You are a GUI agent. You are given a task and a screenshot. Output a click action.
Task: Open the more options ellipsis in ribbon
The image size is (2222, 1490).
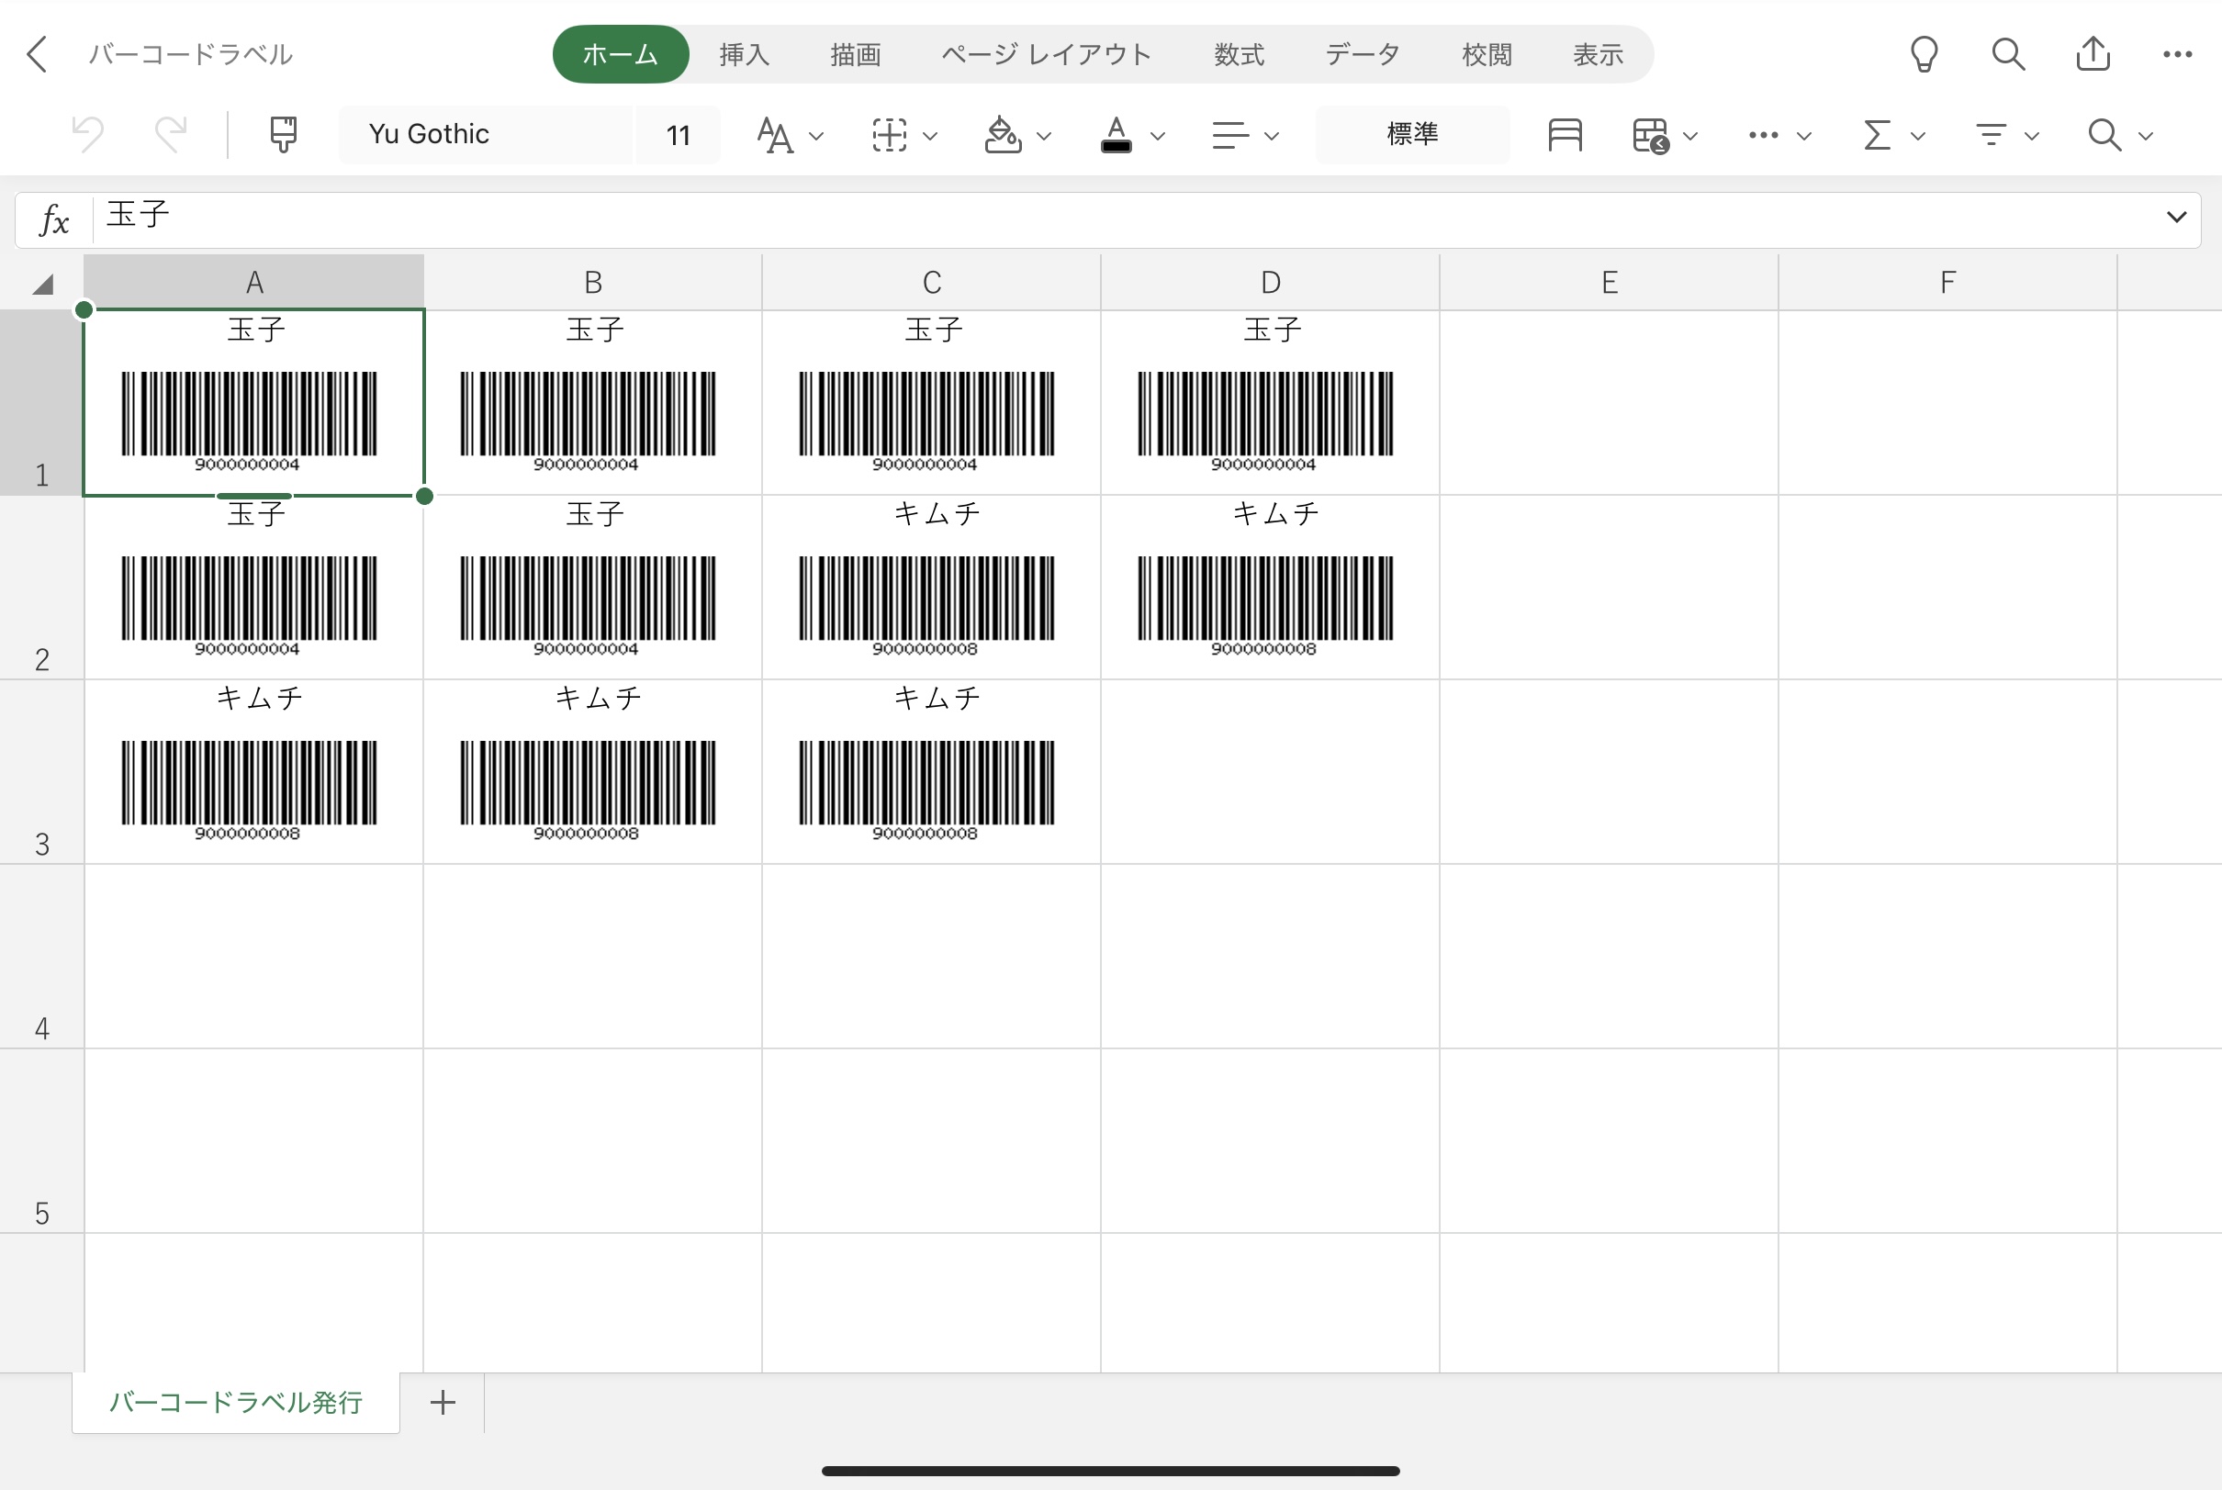click(1763, 135)
